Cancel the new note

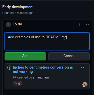click(x=69, y=56)
